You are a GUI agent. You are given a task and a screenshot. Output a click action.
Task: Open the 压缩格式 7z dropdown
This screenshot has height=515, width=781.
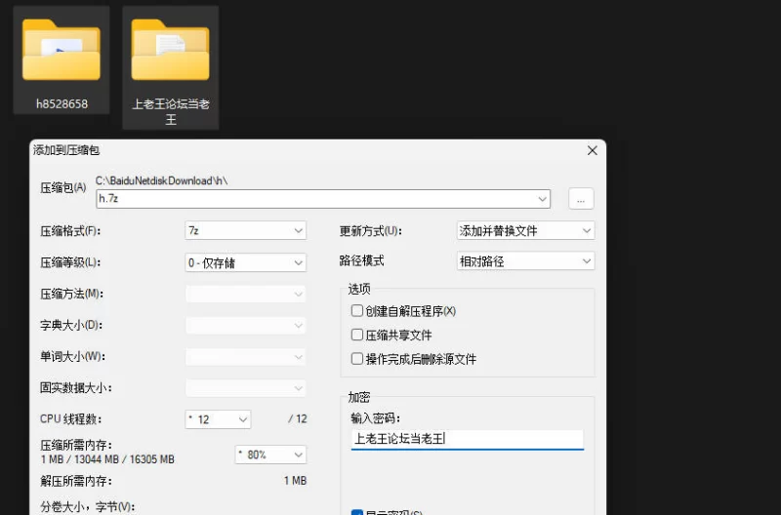tap(246, 231)
